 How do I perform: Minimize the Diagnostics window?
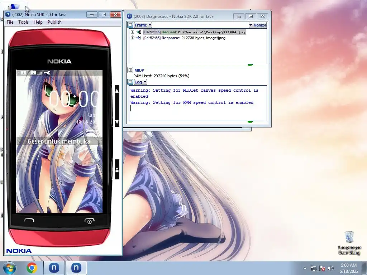point(239,16)
